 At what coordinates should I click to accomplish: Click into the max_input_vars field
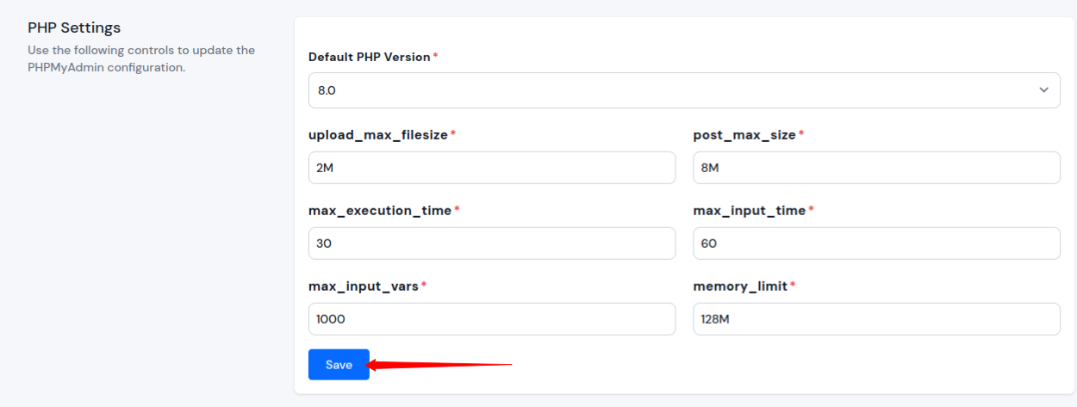point(492,318)
